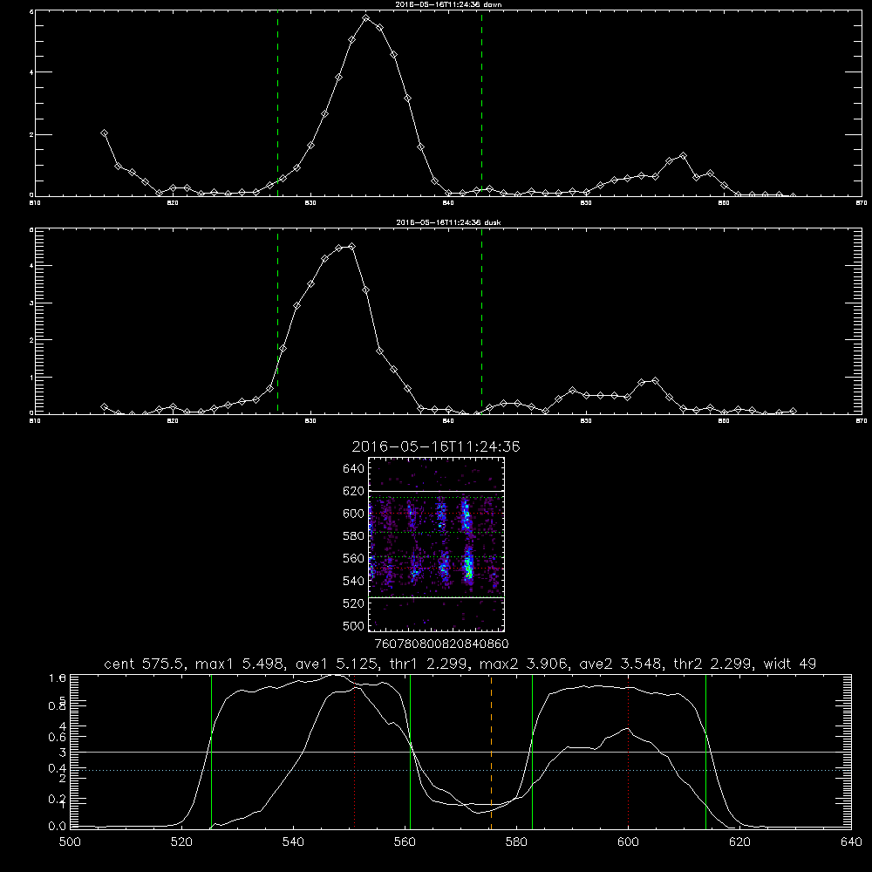
Task: Click the secondary peak near 857 in dawn plot
Action: click(683, 156)
